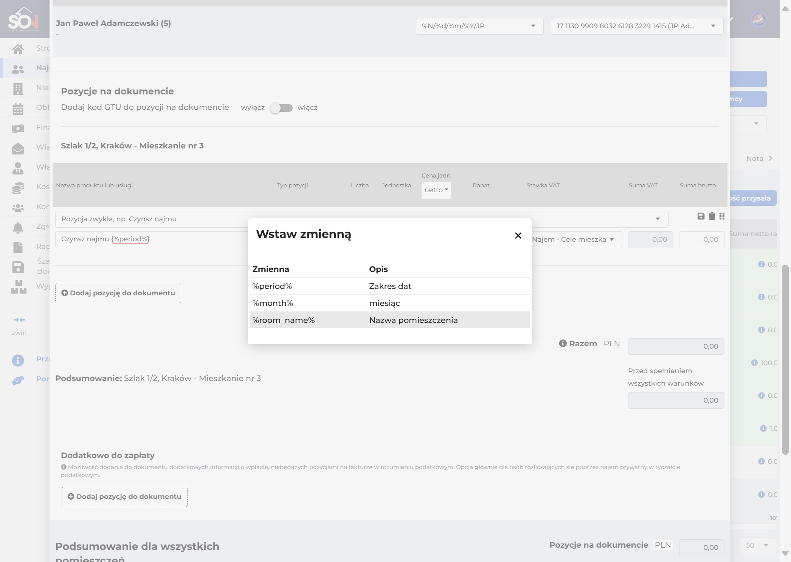Select the %period% variable row

coord(389,286)
